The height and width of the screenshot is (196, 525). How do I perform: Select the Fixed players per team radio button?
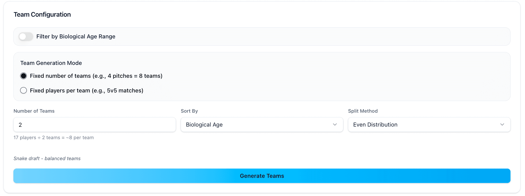(x=23, y=90)
